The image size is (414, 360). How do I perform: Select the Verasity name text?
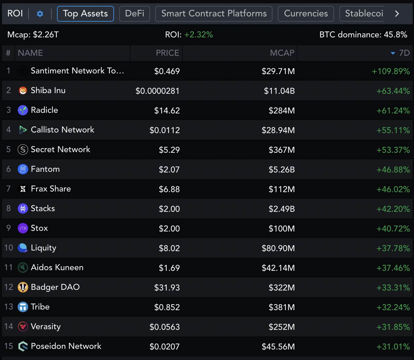pyautogui.click(x=46, y=327)
